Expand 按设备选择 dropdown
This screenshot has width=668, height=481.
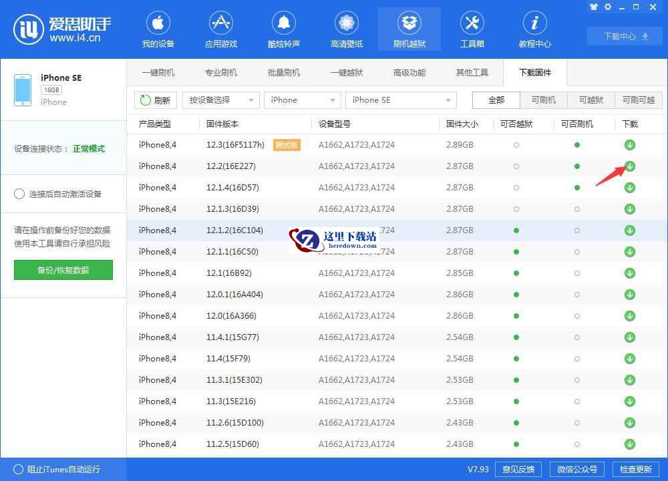point(220,100)
